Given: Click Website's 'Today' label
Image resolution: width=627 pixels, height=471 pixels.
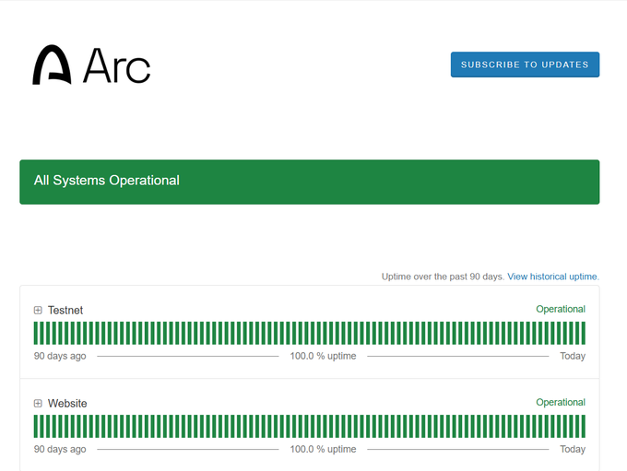Looking at the screenshot, I should [x=573, y=449].
